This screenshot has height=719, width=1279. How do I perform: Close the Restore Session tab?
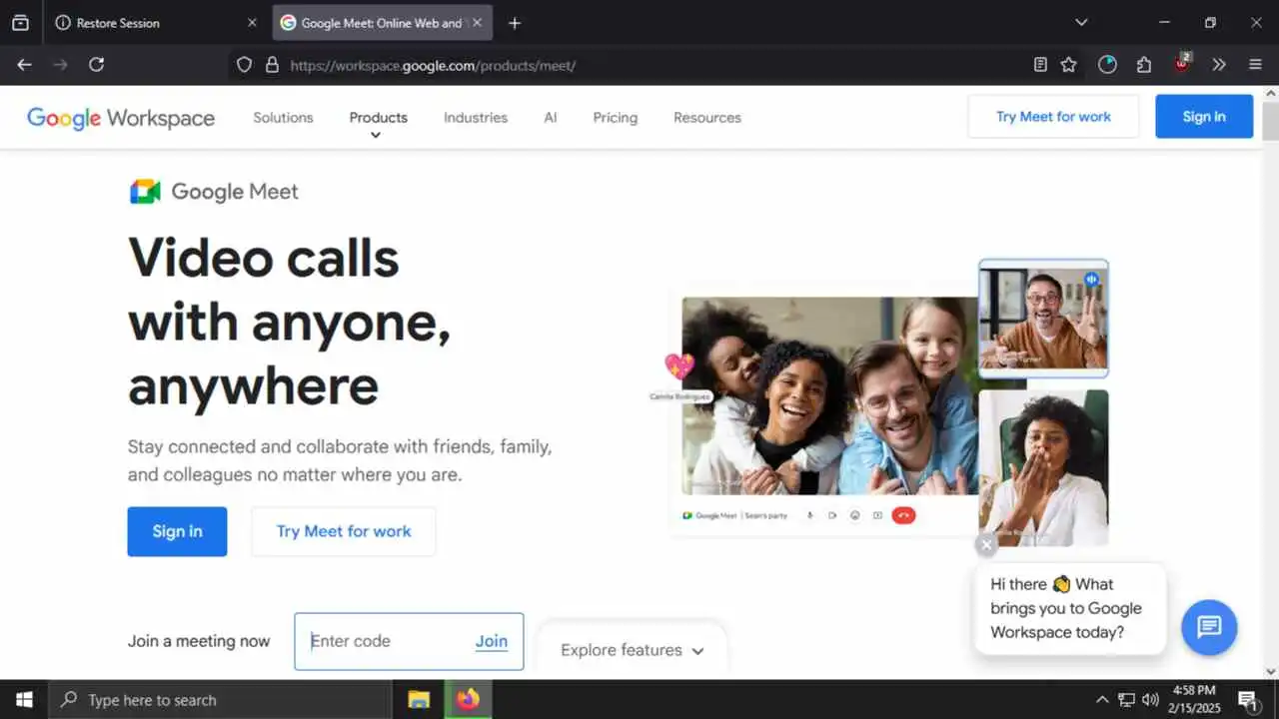click(x=251, y=23)
